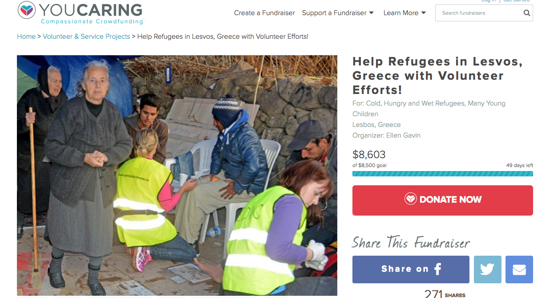
Task: Open the Create a Fundraiser page
Action: (265, 13)
